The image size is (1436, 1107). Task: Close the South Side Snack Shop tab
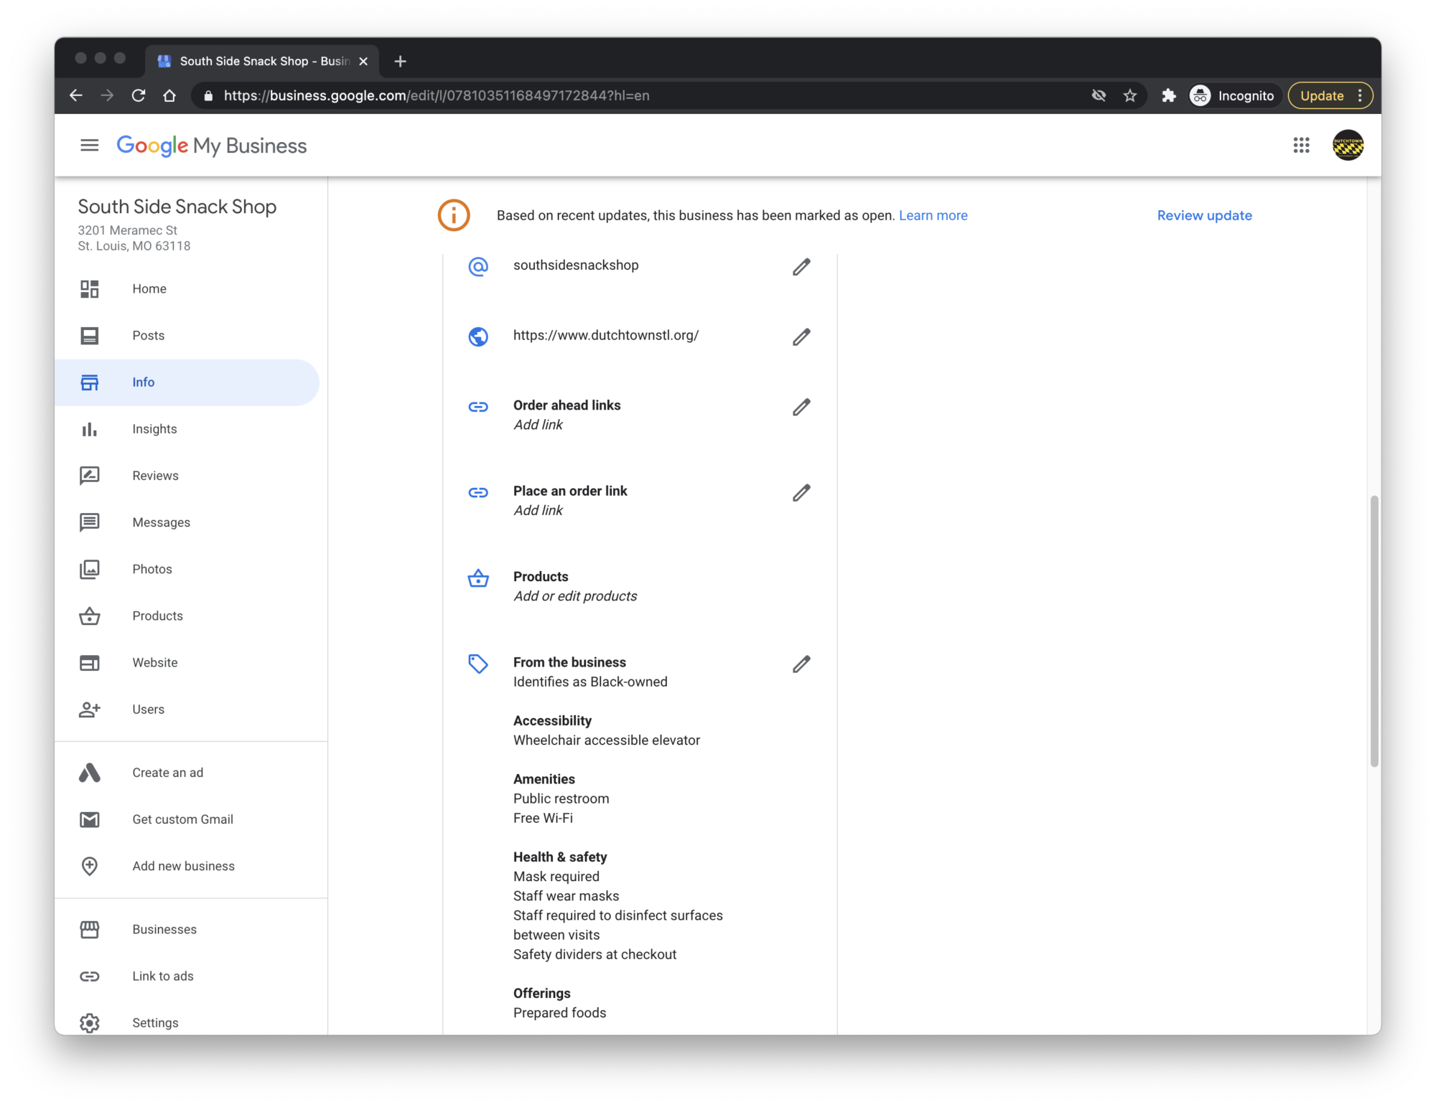coord(363,62)
